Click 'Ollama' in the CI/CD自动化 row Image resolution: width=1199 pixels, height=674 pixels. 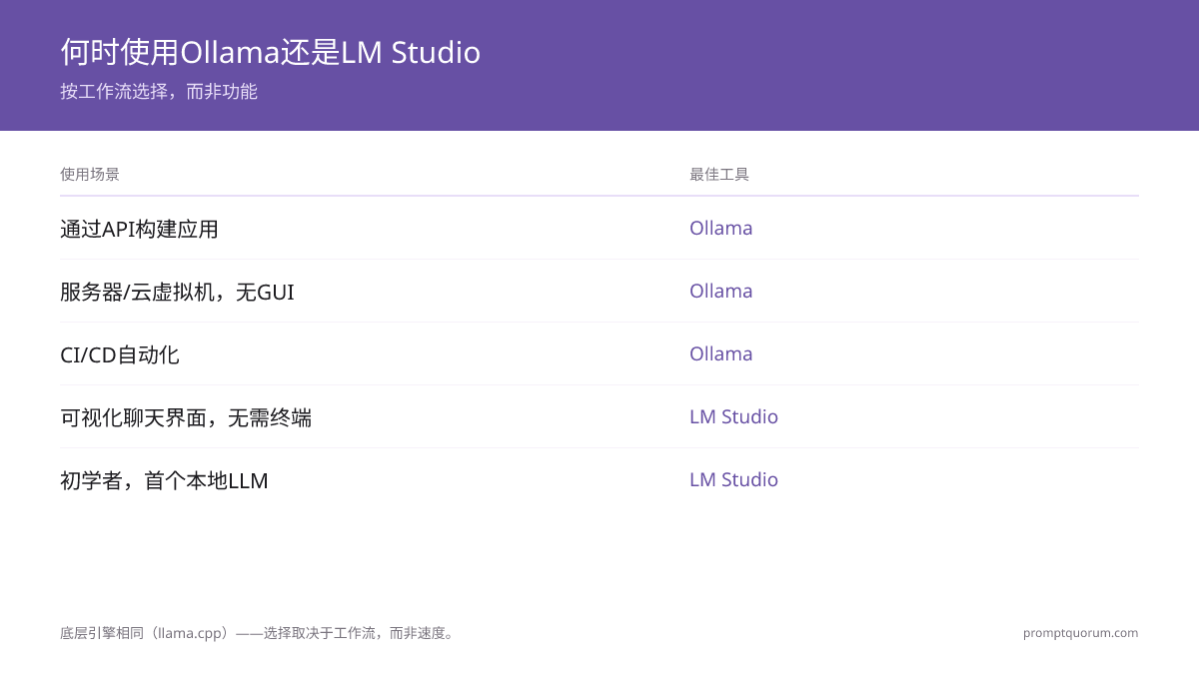[721, 353]
